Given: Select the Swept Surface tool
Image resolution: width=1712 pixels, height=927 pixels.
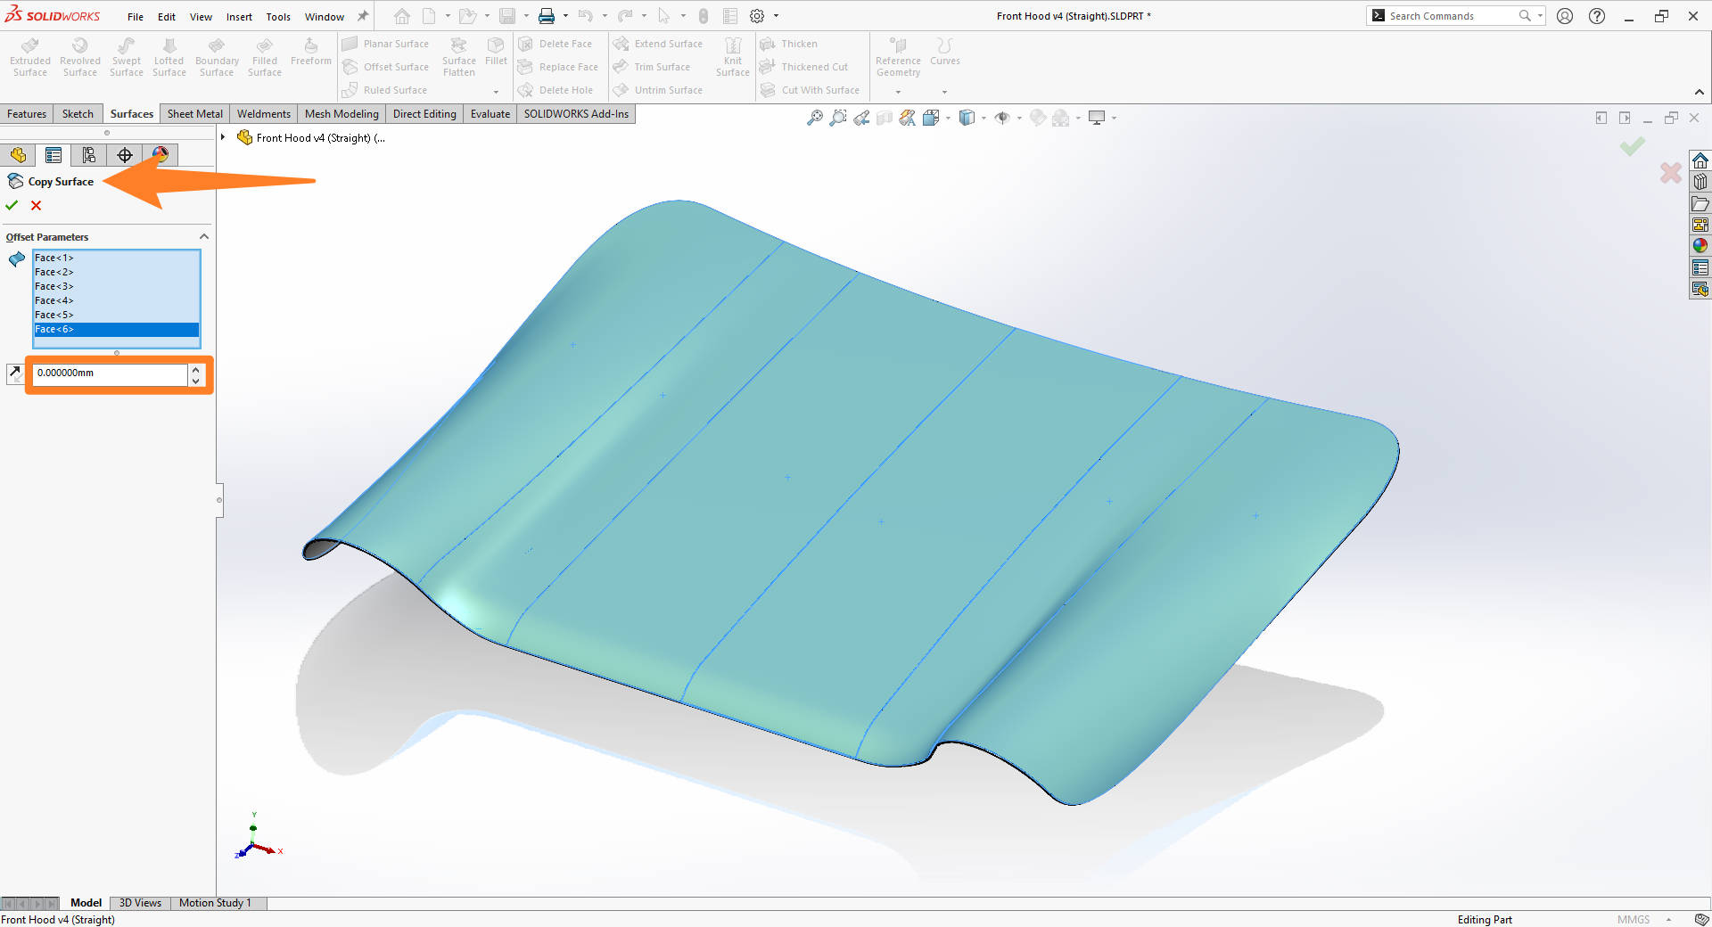Looking at the screenshot, I should 126,56.
